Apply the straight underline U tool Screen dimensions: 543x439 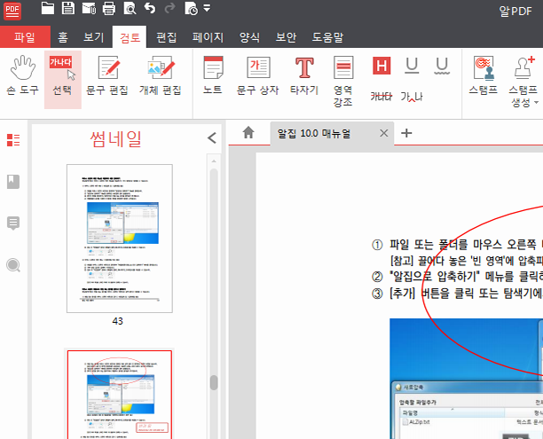click(x=412, y=66)
